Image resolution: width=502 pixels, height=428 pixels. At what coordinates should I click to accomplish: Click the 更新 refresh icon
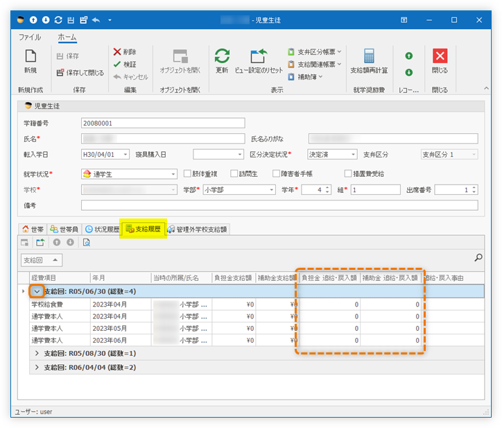click(x=222, y=56)
